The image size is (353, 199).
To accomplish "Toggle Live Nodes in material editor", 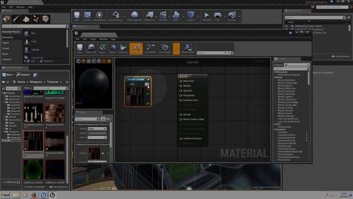I will (150, 49).
